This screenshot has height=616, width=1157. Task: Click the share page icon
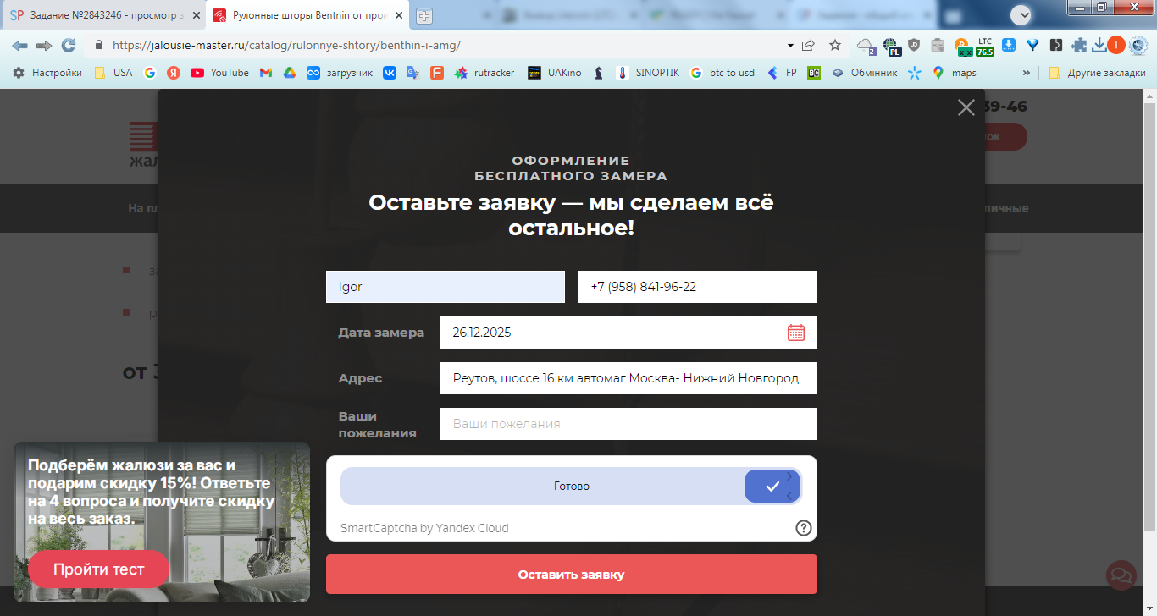tap(809, 46)
